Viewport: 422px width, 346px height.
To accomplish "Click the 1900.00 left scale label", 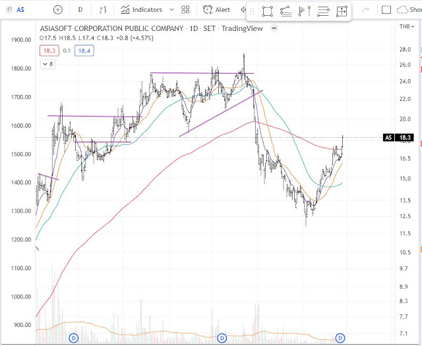I will (x=21, y=40).
